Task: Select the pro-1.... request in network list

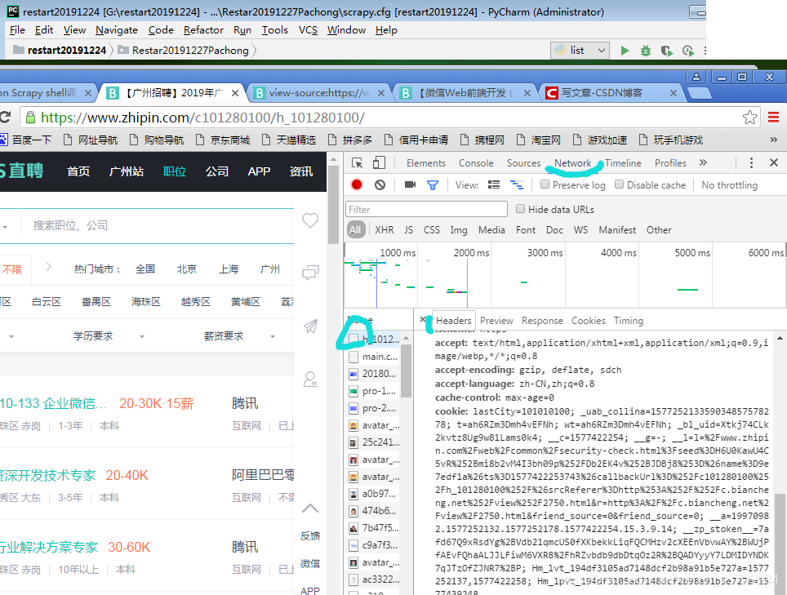Action: click(374, 391)
